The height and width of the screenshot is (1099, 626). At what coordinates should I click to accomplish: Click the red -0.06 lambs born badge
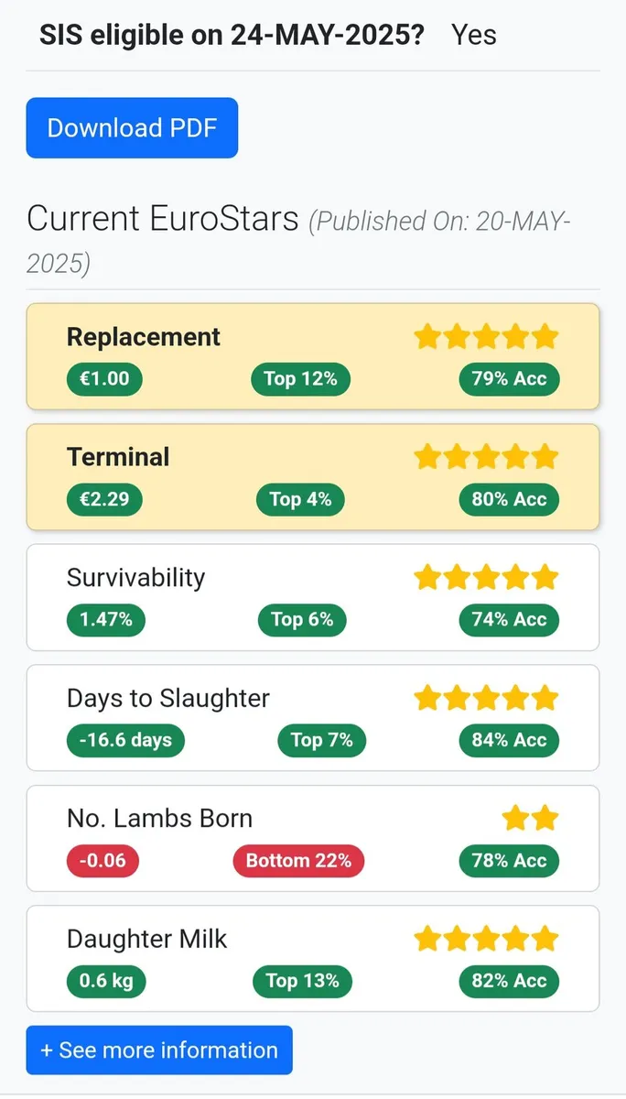(103, 861)
